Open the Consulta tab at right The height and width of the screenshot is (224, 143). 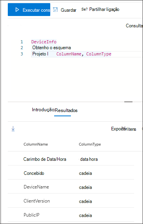[134, 26]
